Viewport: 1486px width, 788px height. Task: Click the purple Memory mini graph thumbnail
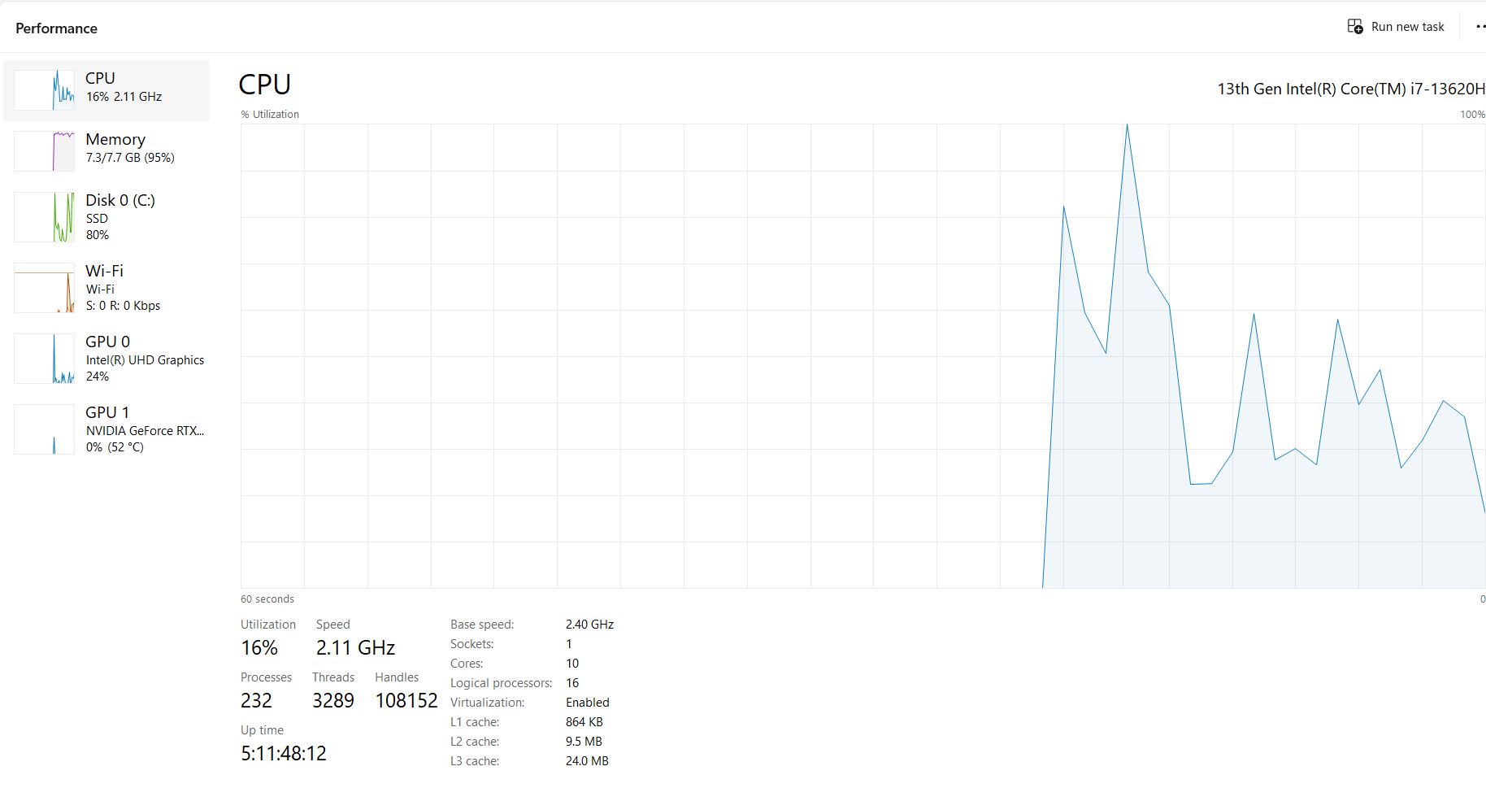(45, 151)
